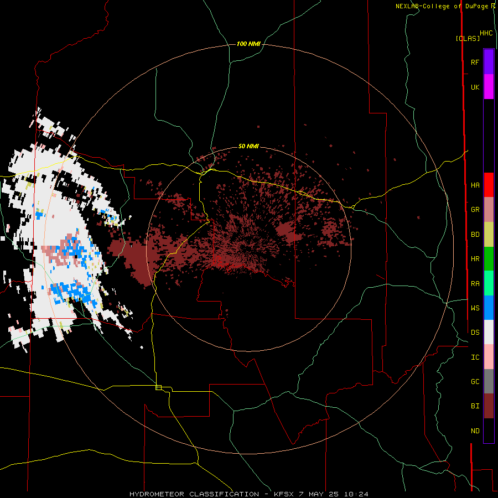Click the BD legend label
The height and width of the screenshot is (498, 498).
475,235
